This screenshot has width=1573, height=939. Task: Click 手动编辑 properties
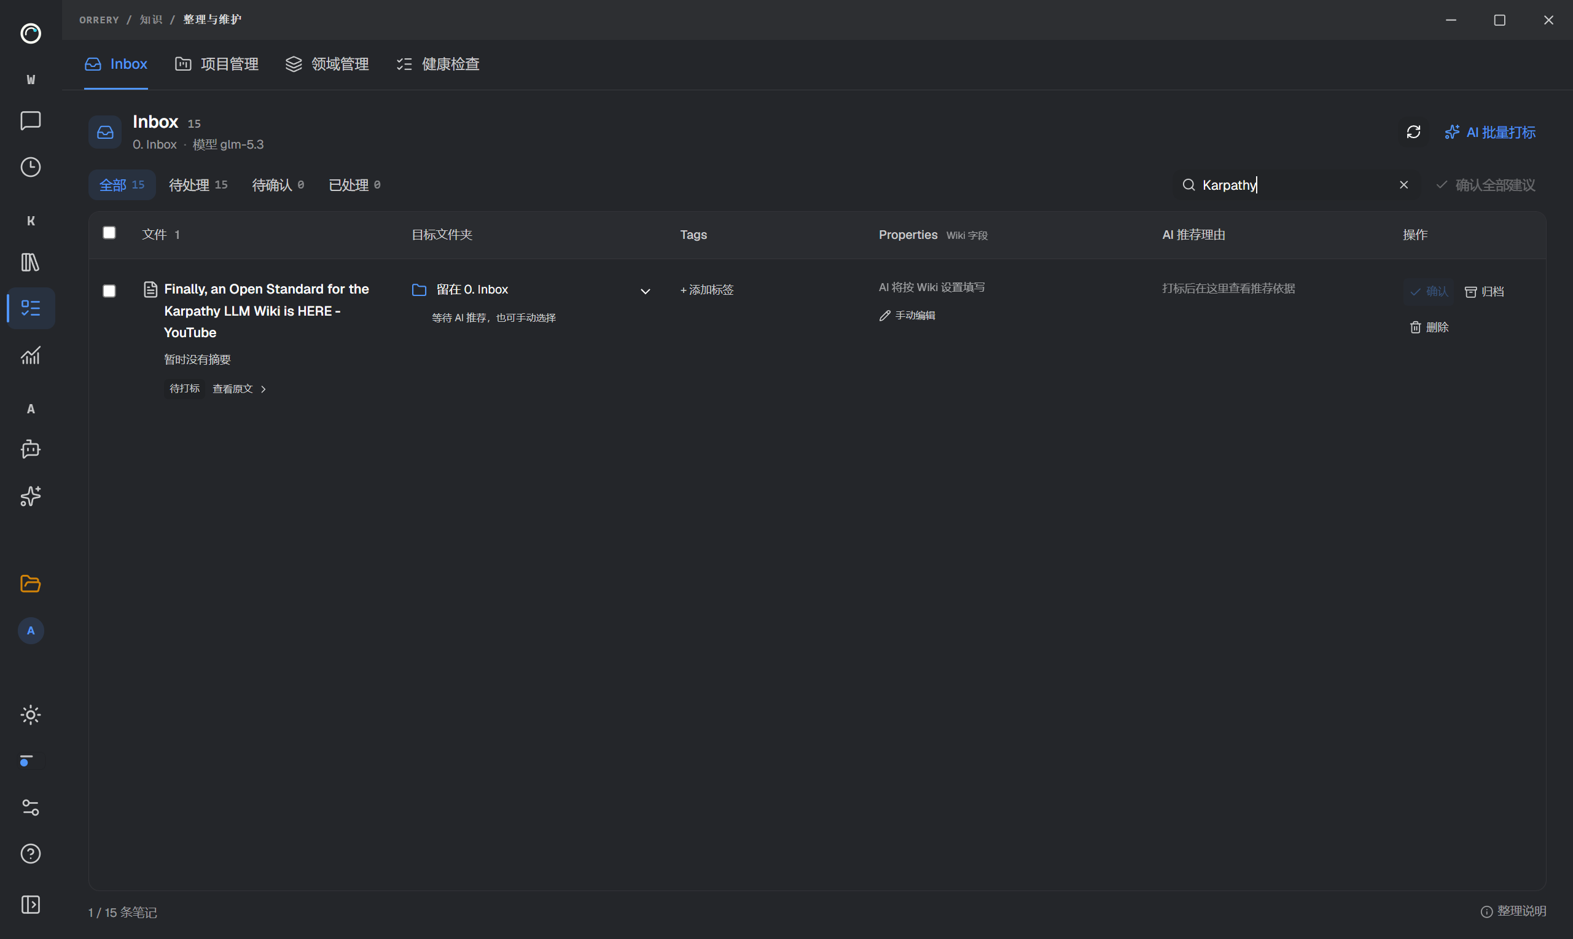907,315
